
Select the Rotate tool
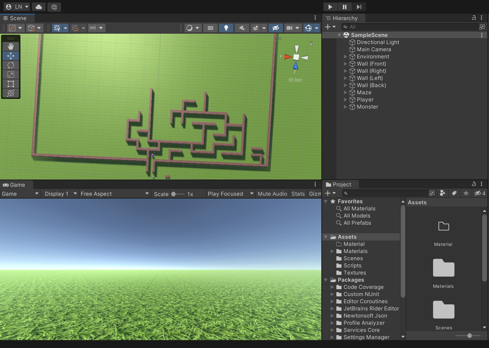pos(11,65)
